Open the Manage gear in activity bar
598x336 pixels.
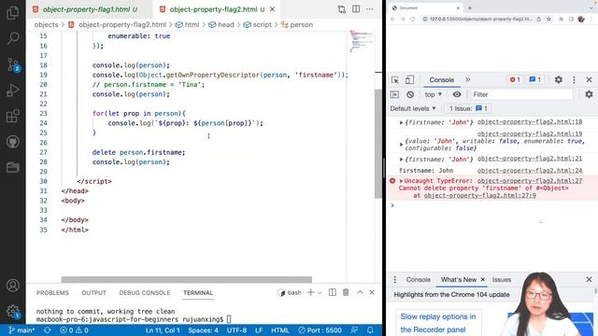pos(13,311)
